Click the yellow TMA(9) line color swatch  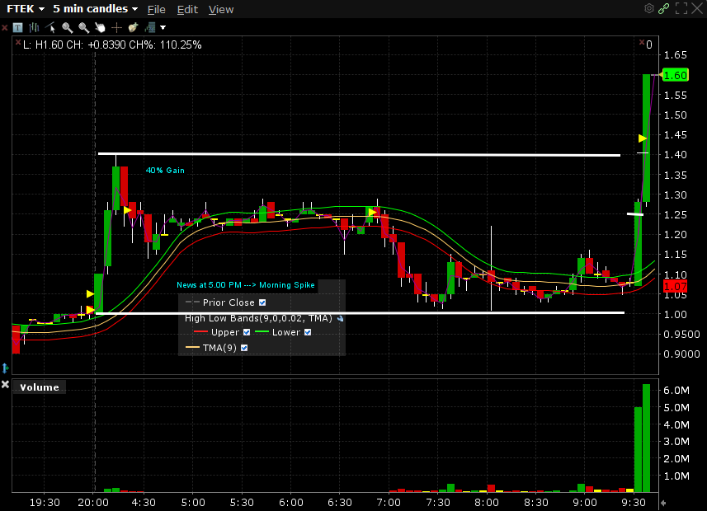coord(192,348)
